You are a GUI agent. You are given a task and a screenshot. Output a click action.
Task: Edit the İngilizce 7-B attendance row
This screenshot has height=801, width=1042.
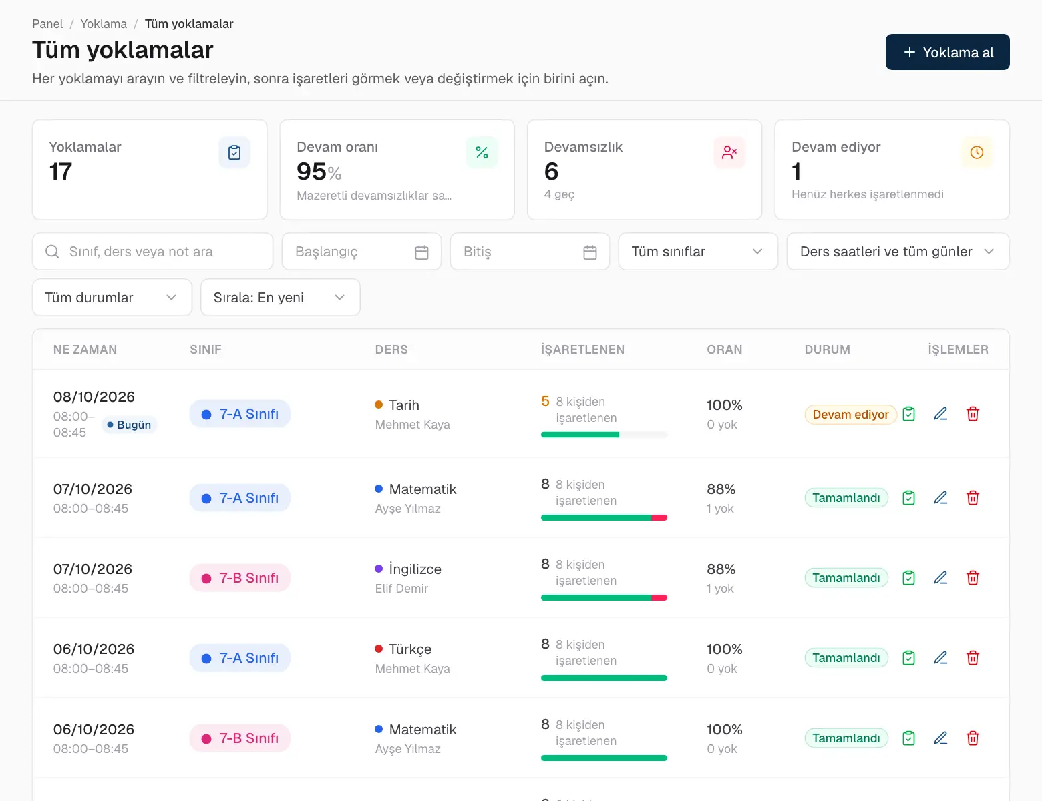940,578
